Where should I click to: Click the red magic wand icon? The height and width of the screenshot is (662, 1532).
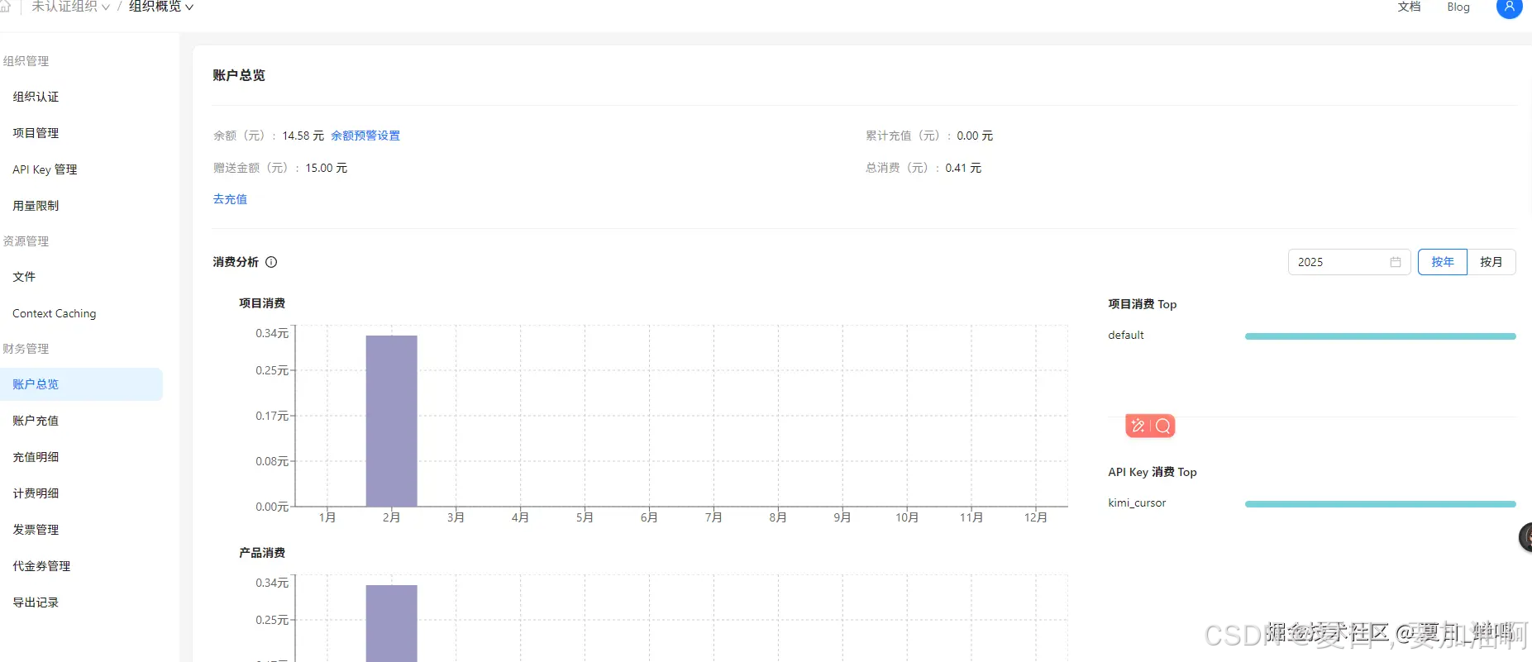click(1138, 426)
